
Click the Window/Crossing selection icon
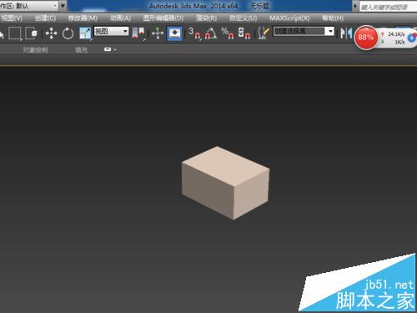(x=32, y=33)
